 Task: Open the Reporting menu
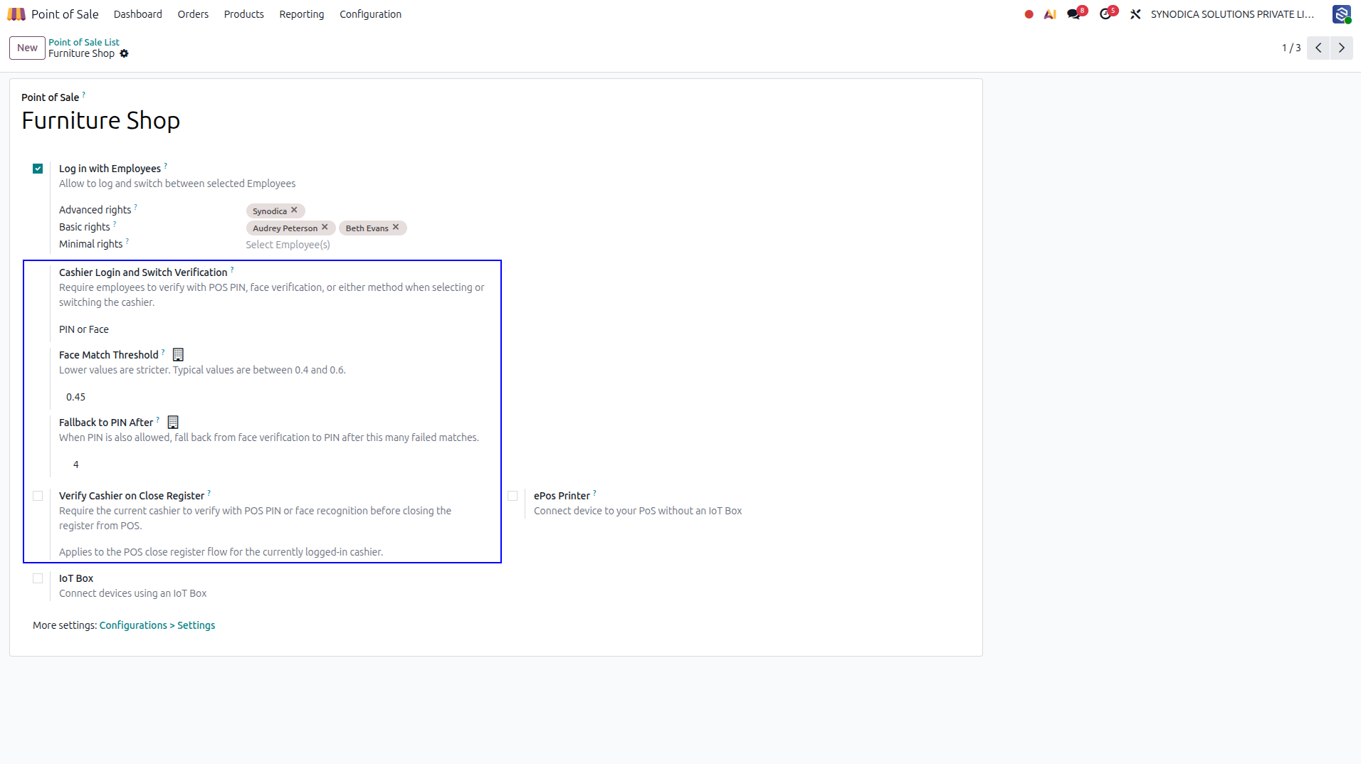pyautogui.click(x=302, y=14)
